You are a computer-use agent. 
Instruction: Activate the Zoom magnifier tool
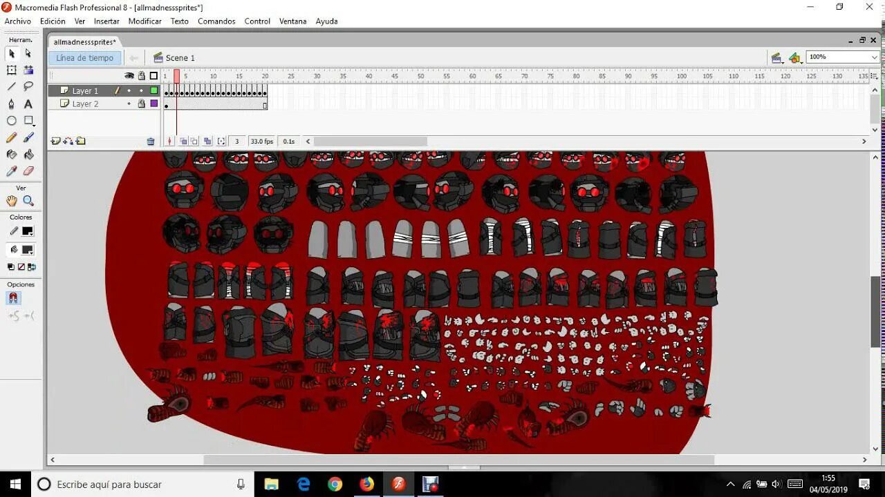coord(28,201)
